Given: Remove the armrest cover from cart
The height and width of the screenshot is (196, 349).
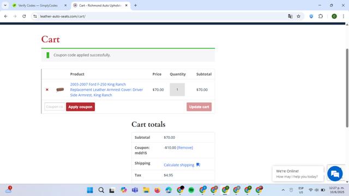Looking at the screenshot, I should pos(47,89).
